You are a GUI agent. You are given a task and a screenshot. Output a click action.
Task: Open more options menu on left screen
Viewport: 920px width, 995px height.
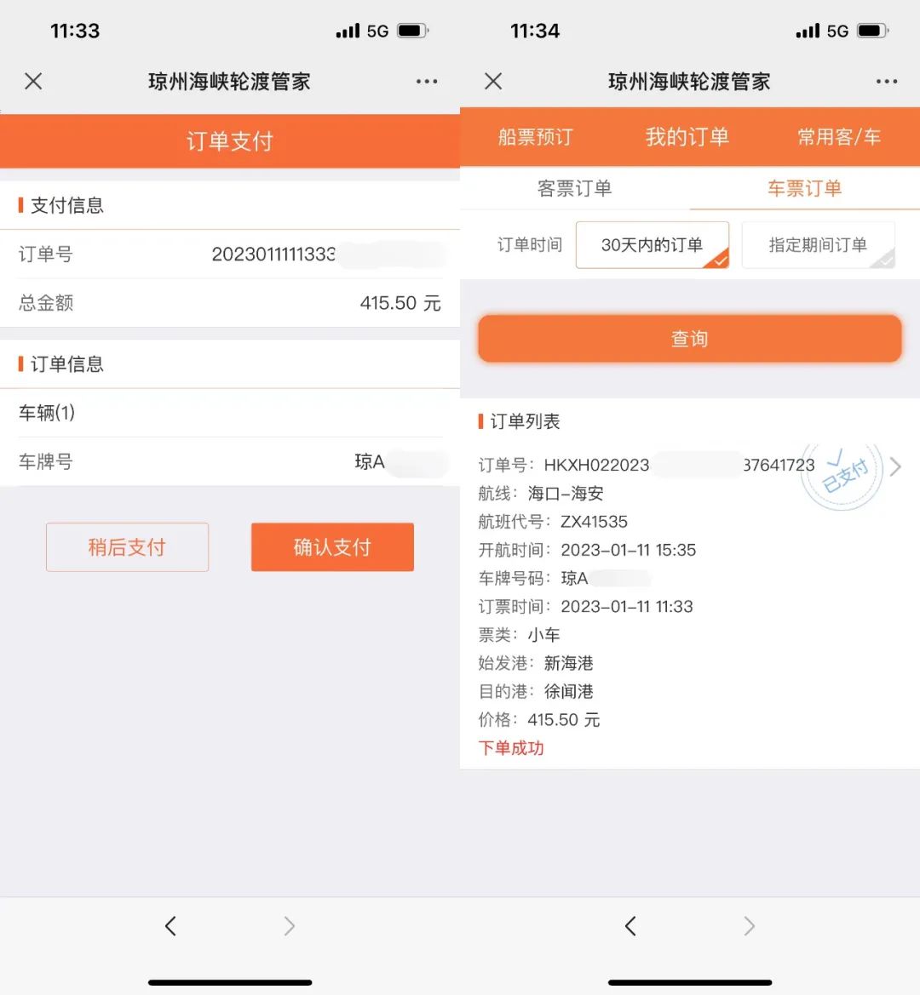pos(427,82)
